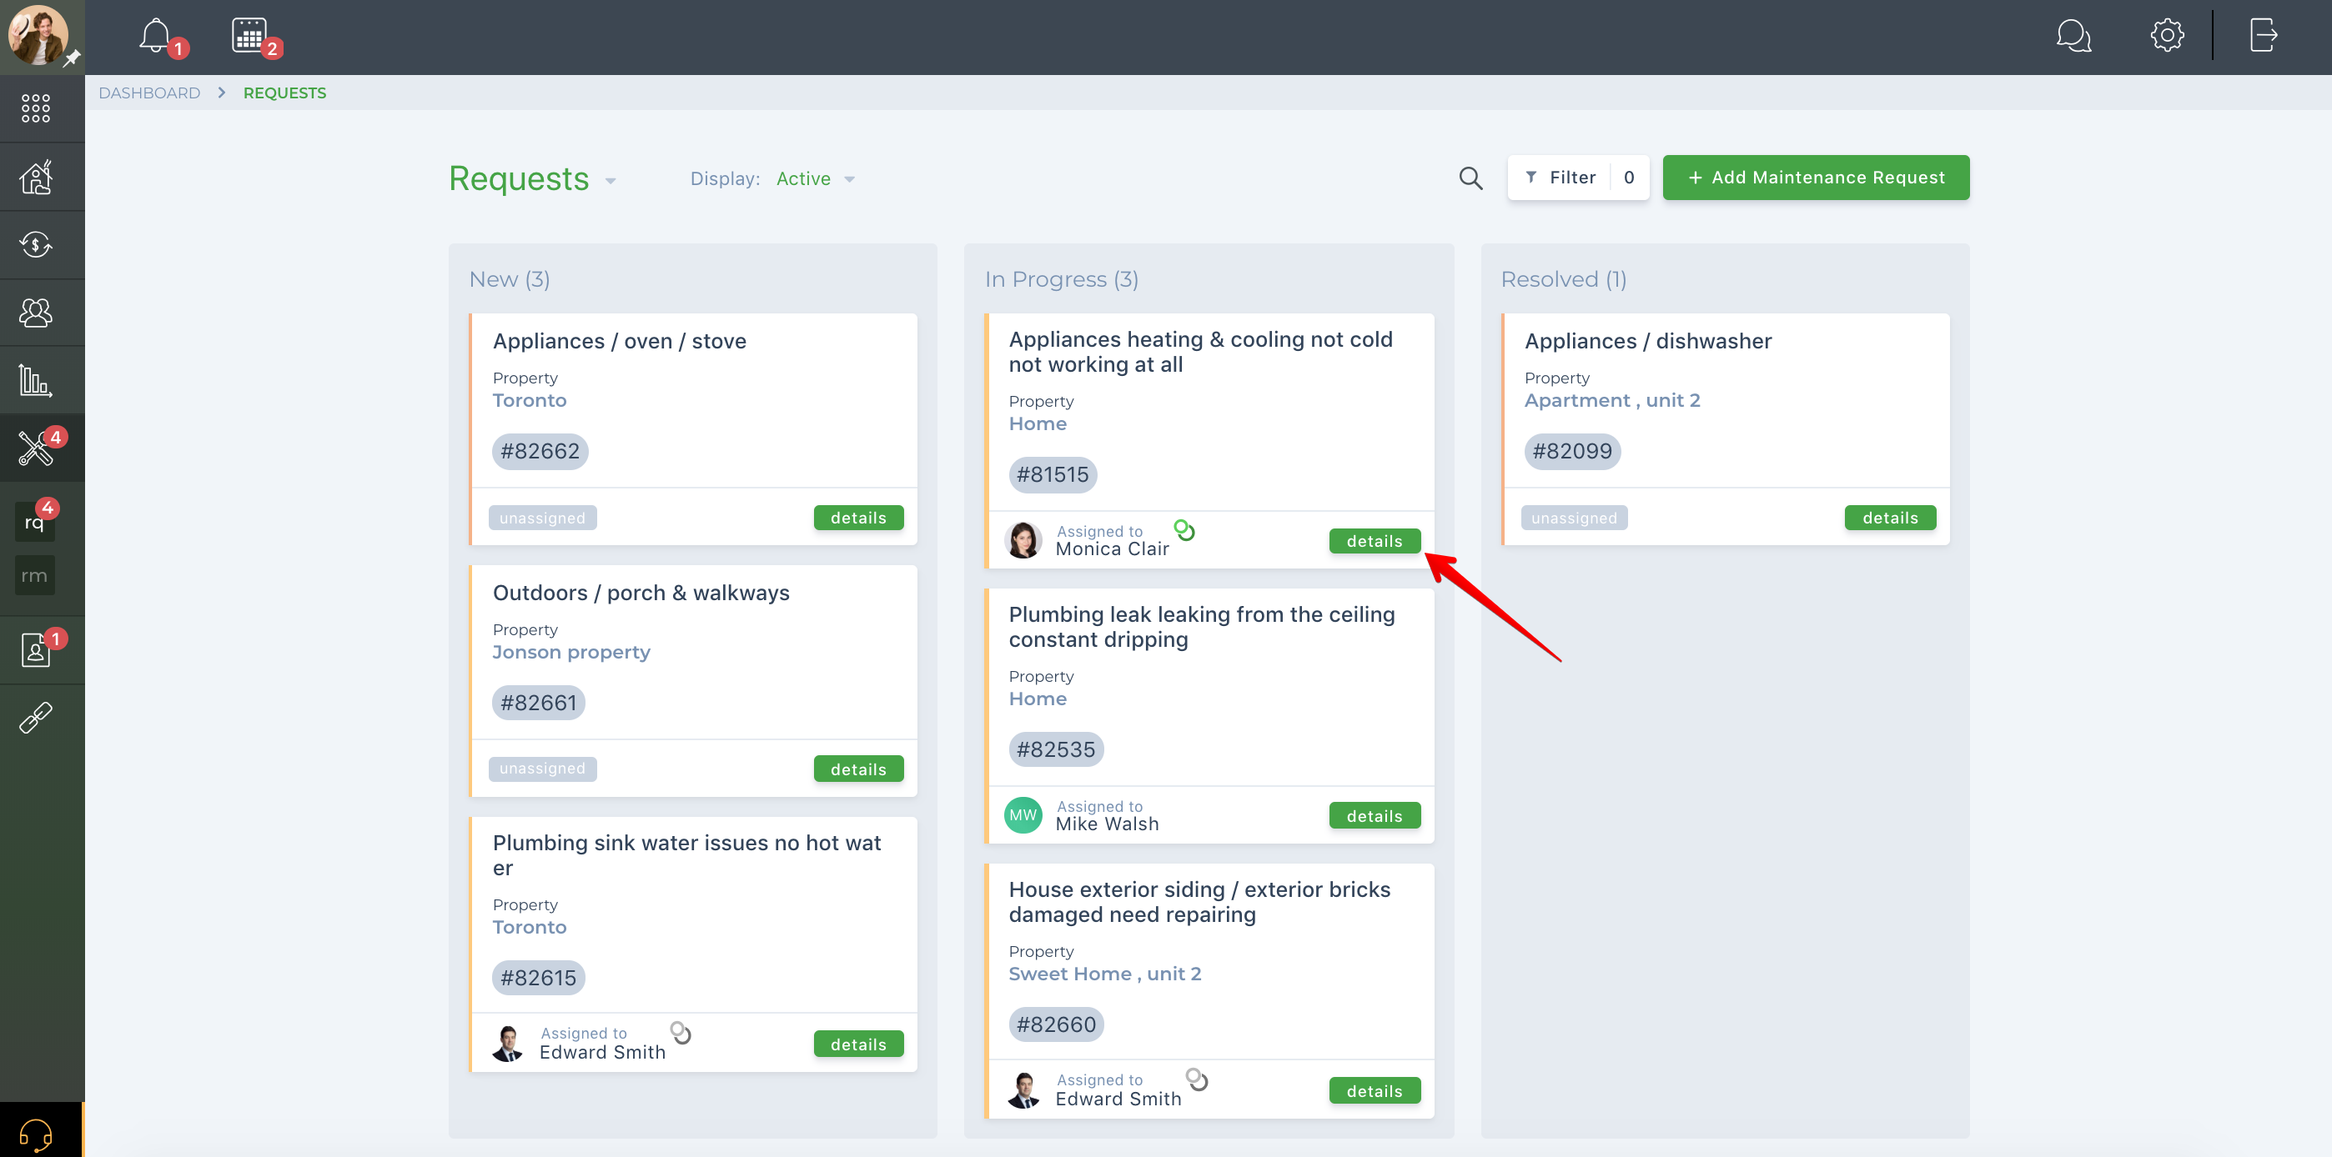The width and height of the screenshot is (2332, 1157).
Task: Open the properties house icon in sidebar
Action: [35, 178]
